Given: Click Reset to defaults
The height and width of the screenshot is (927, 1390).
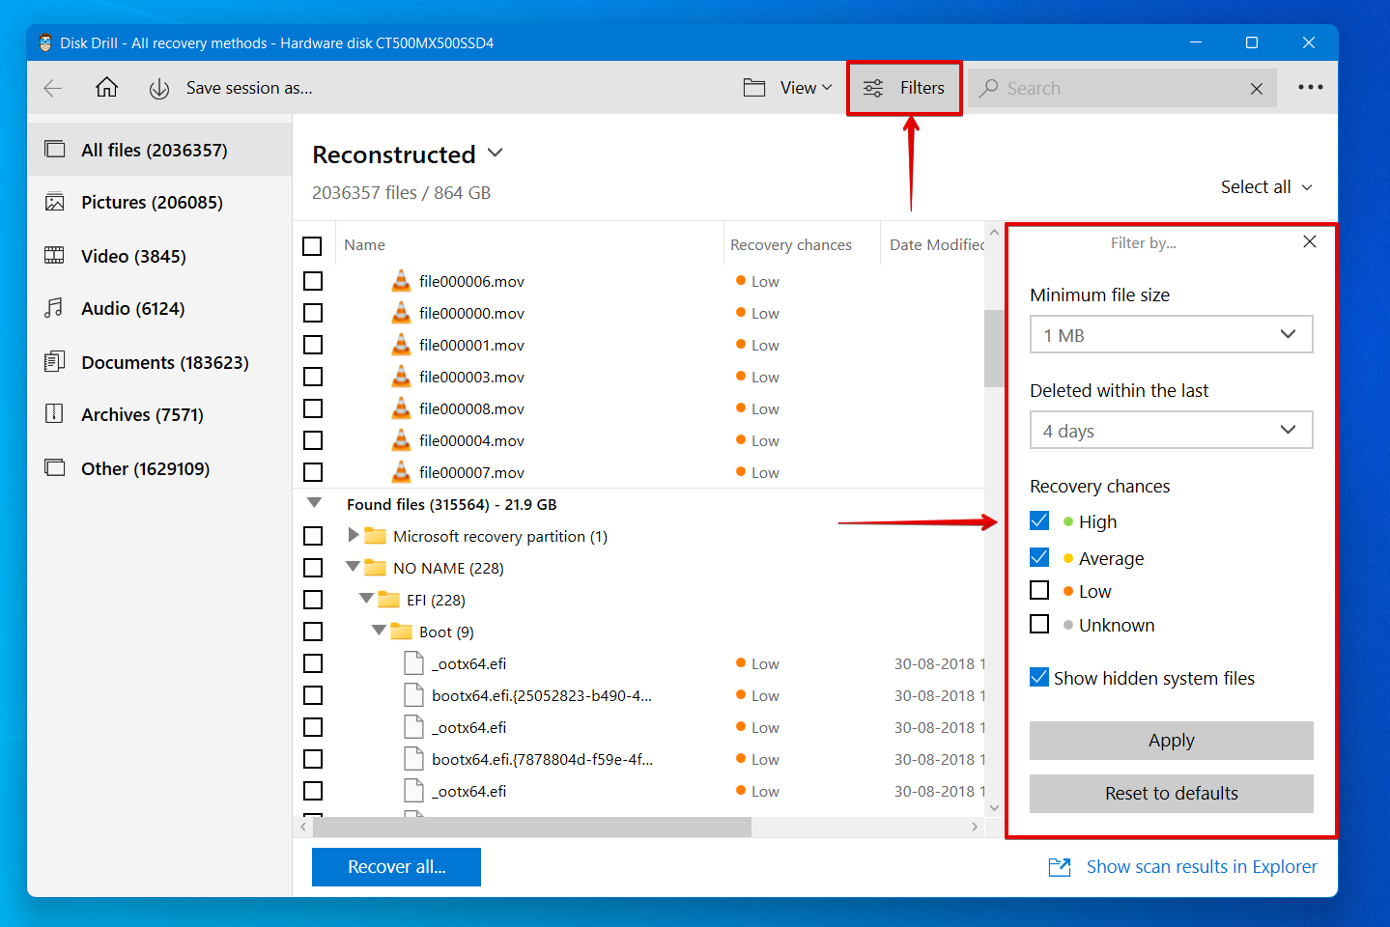Looking at the screenshot, I should 1172,794.
